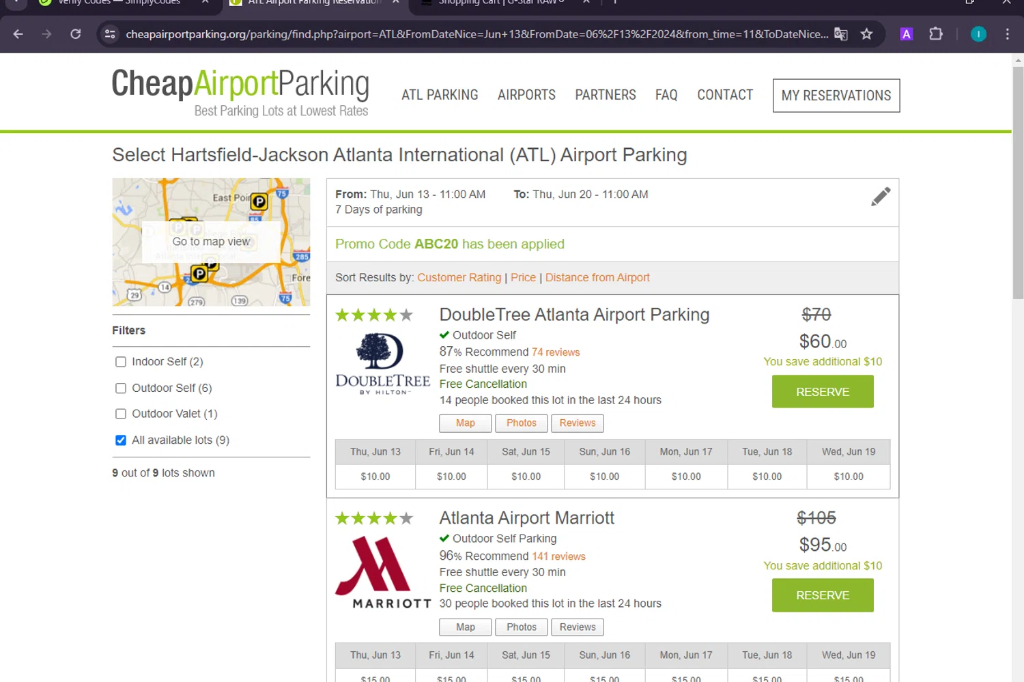
Task: Sort results by Price
Action: click(x=524, y=278)
